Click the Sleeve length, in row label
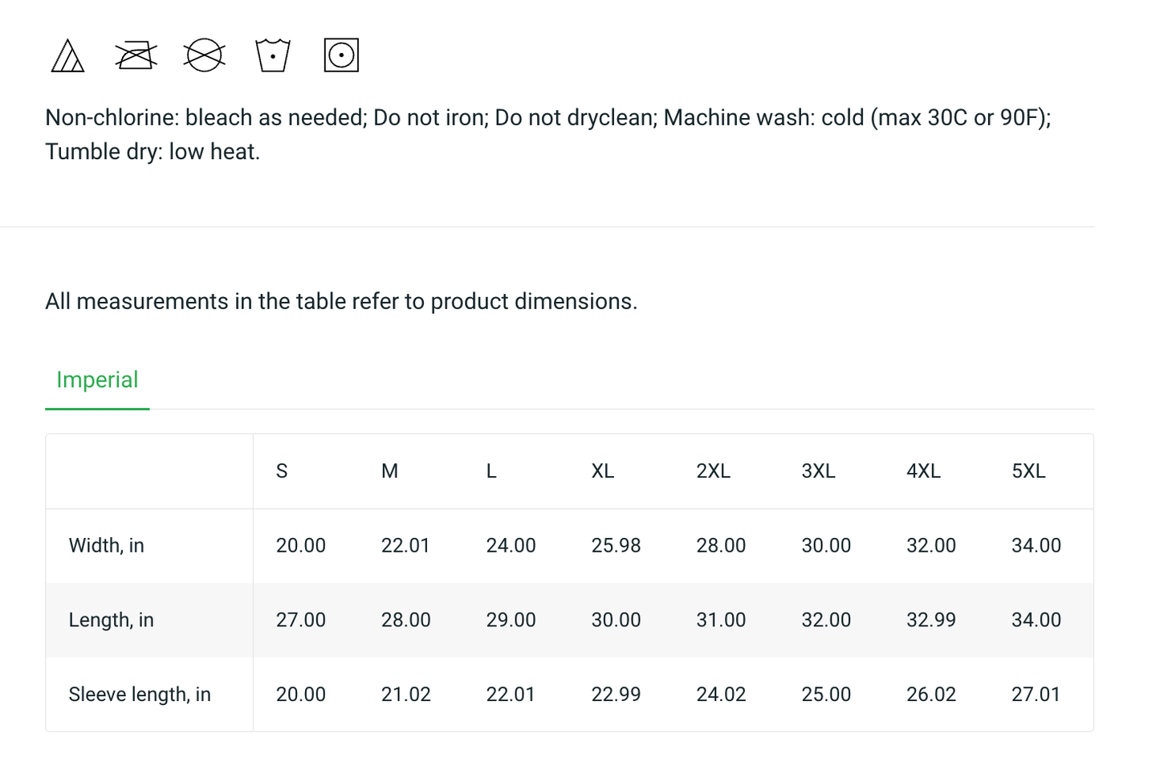This screenshot has height=770, width=1160. (140, 695)
